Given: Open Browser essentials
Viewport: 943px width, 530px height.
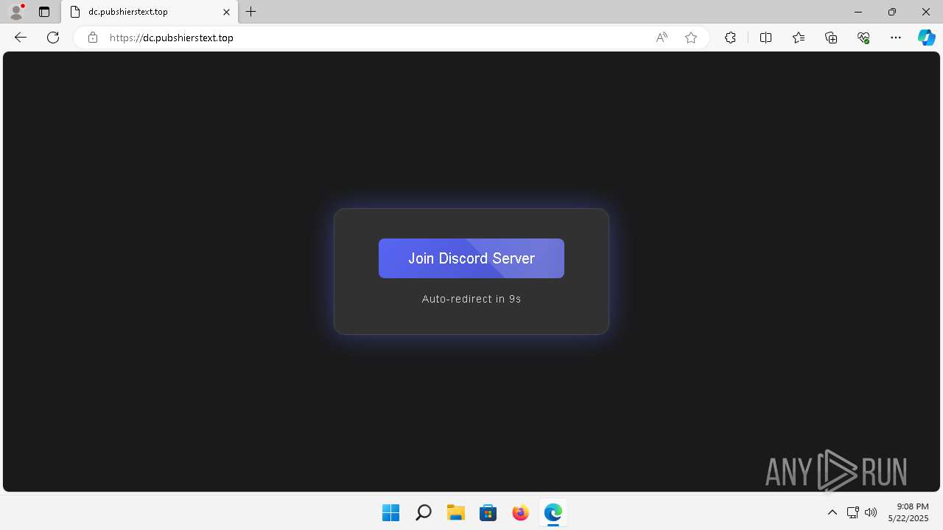Looking at the screenshot, I should (x=863, y=38).
